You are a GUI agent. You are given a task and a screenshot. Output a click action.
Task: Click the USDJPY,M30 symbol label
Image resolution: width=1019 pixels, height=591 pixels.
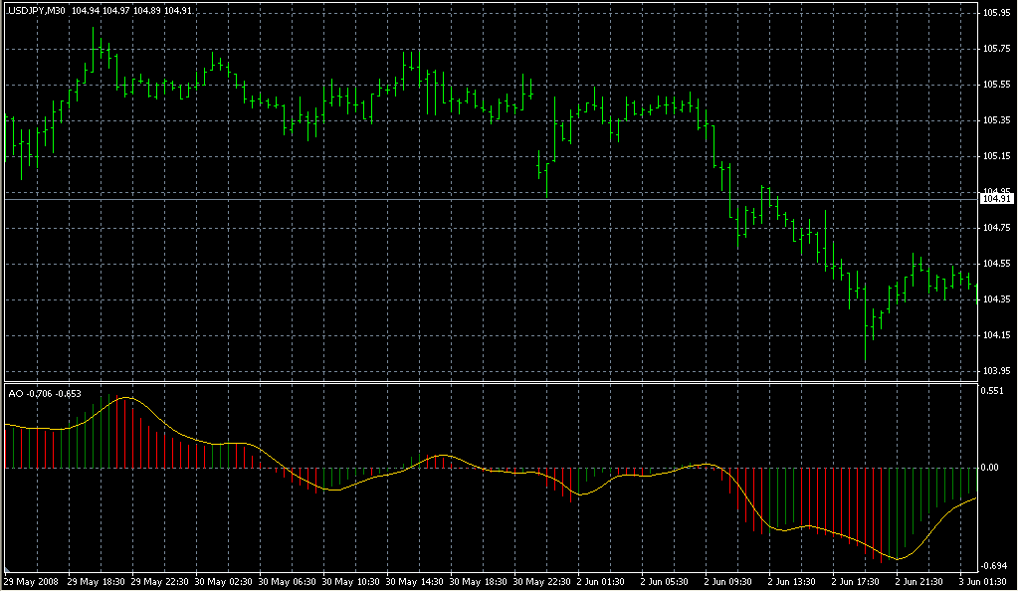pyautogui.click(x=36, y=10)
